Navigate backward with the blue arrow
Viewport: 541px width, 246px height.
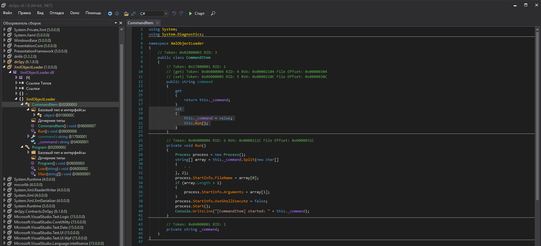(110, 14)
